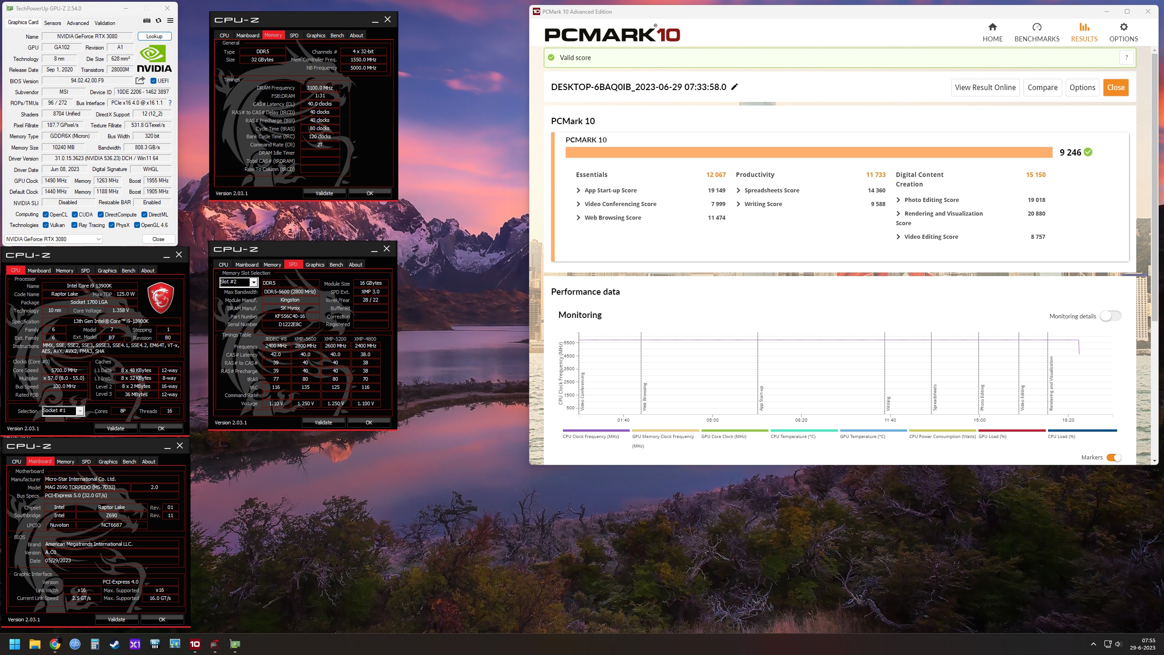Click the orange Close button in PCMark 10
This screenshot has width=1164, height=655.
(1116, 87)
